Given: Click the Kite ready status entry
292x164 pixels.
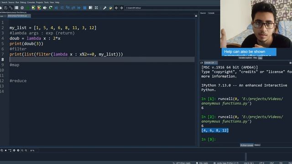Looking at the screenshot, I should point(202,163).
